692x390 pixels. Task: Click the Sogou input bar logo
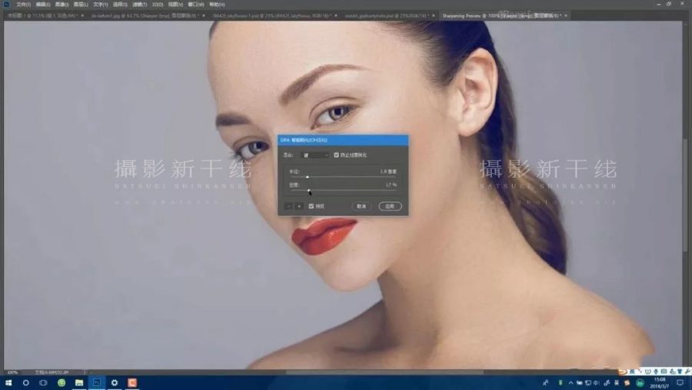(x=623, y=372)
